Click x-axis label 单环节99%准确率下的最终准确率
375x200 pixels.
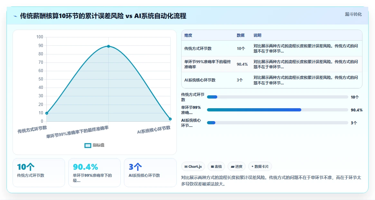[78, 132]
